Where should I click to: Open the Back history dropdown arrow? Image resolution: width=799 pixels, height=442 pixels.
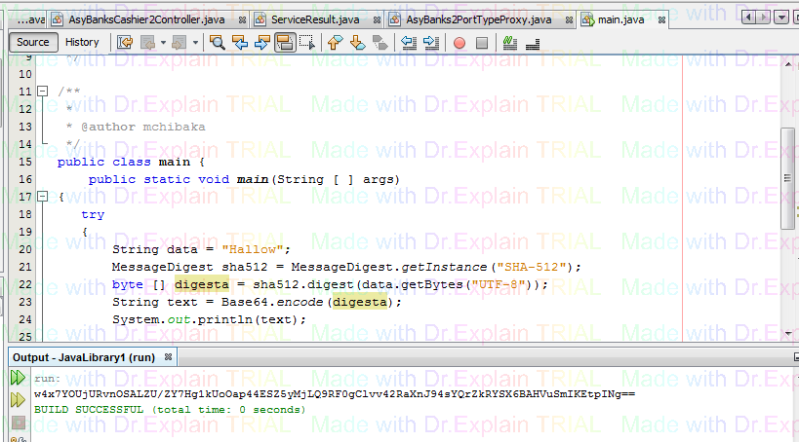tap(163, 43)
